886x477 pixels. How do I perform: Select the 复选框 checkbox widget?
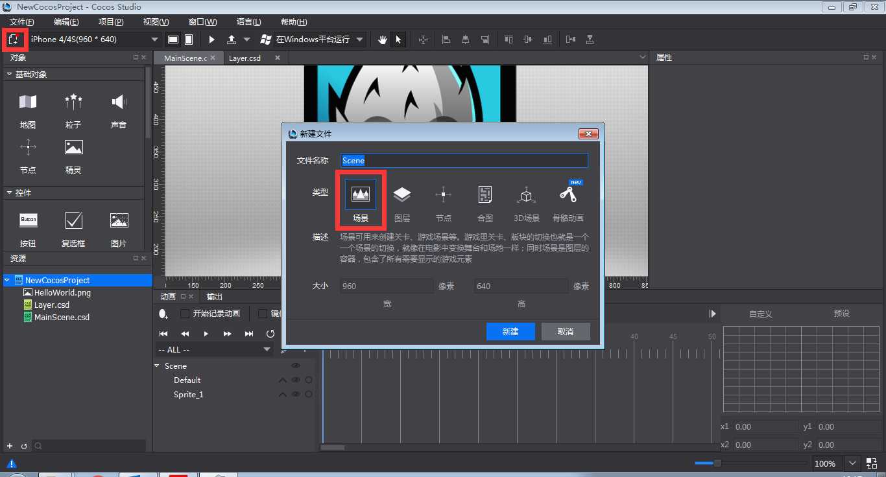[x=73, y=229]
